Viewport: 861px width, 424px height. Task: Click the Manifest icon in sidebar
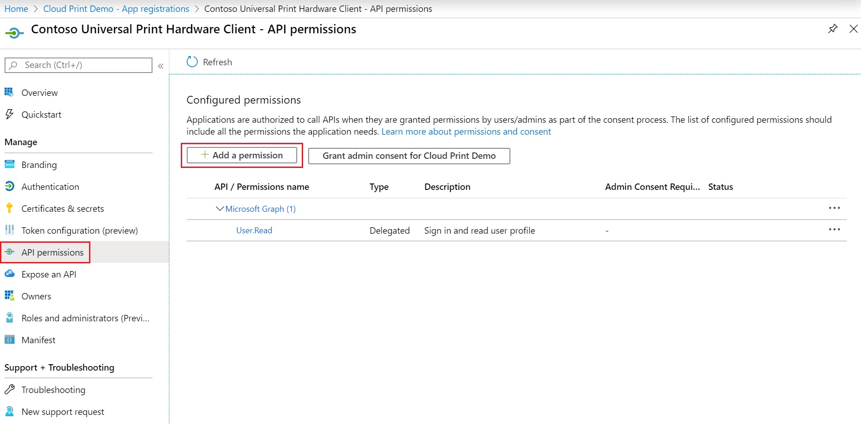pyautogui.click(x=10, y=340)
